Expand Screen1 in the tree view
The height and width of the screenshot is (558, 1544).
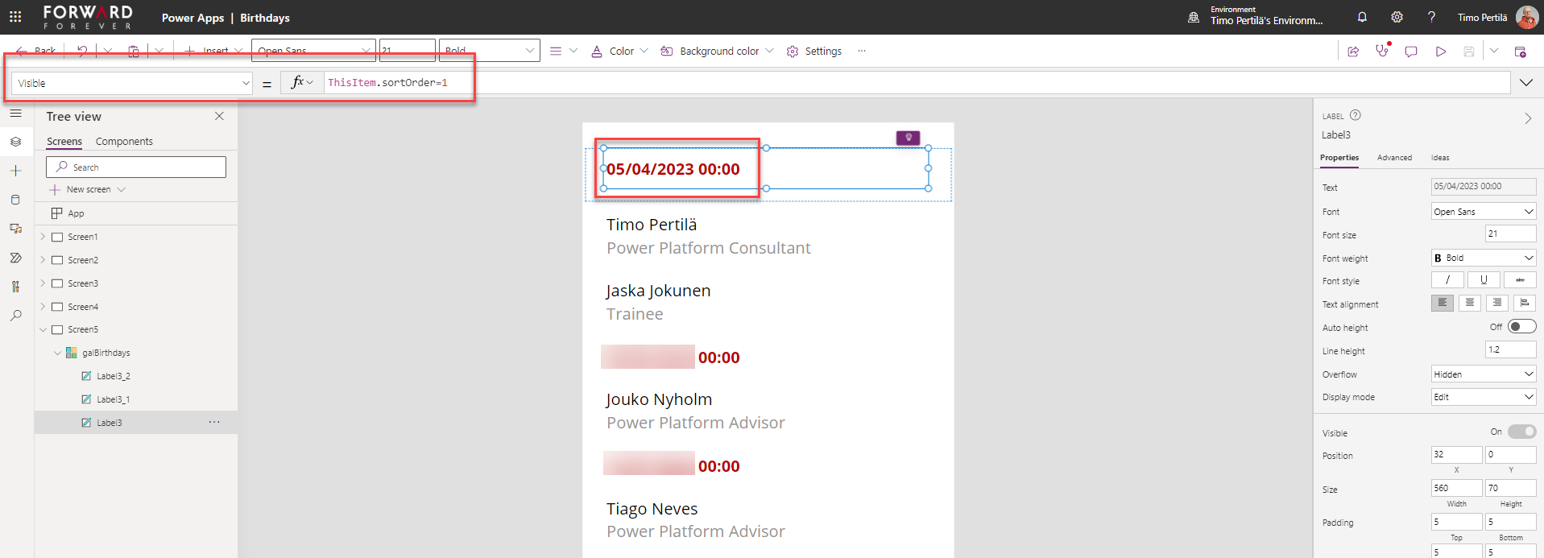(43, 237)
